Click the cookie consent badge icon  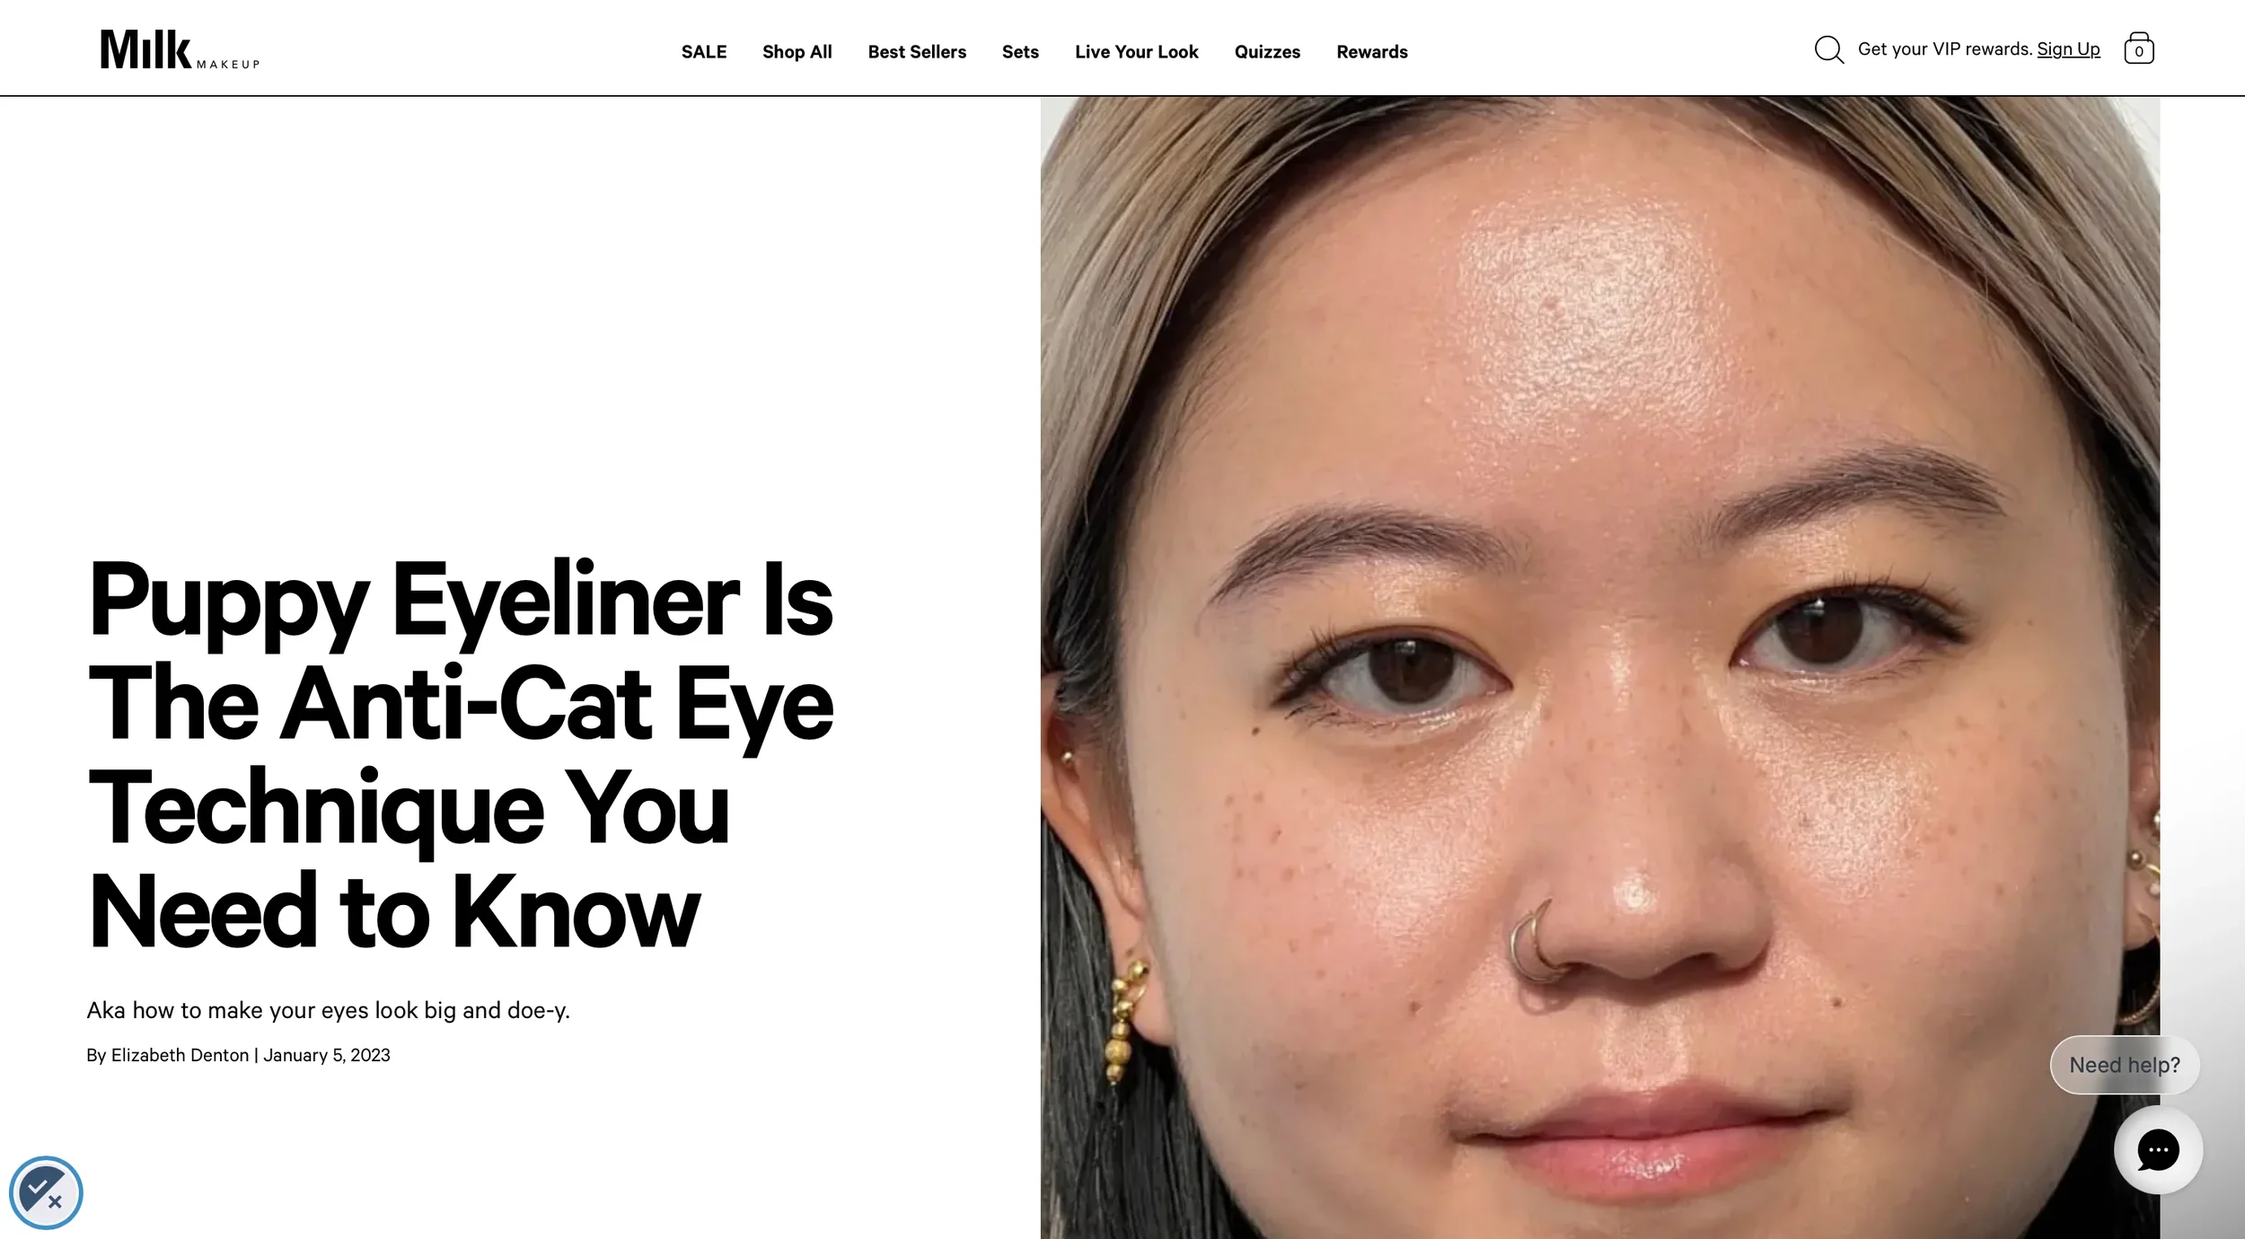point(46,1192)
